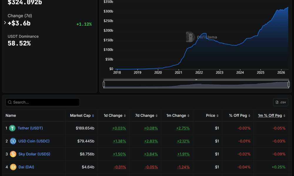Focus the Search input field
Viewport: 294px width, 176px height.
point(43,102)
